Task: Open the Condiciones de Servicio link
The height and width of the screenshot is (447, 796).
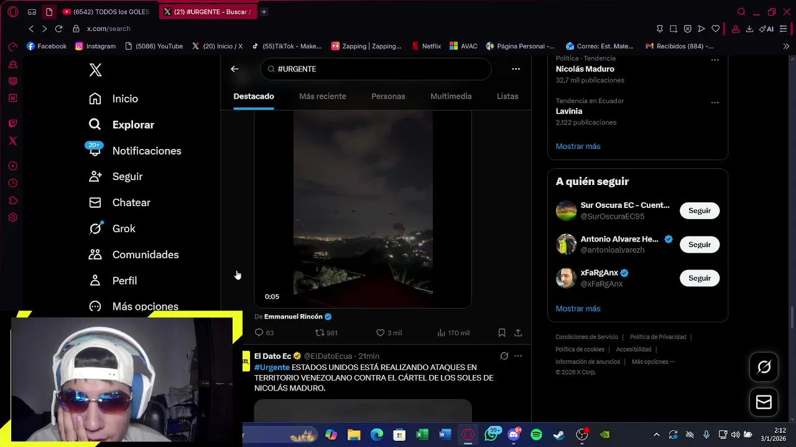Action: pyautogui.click(x=586, y=337)
